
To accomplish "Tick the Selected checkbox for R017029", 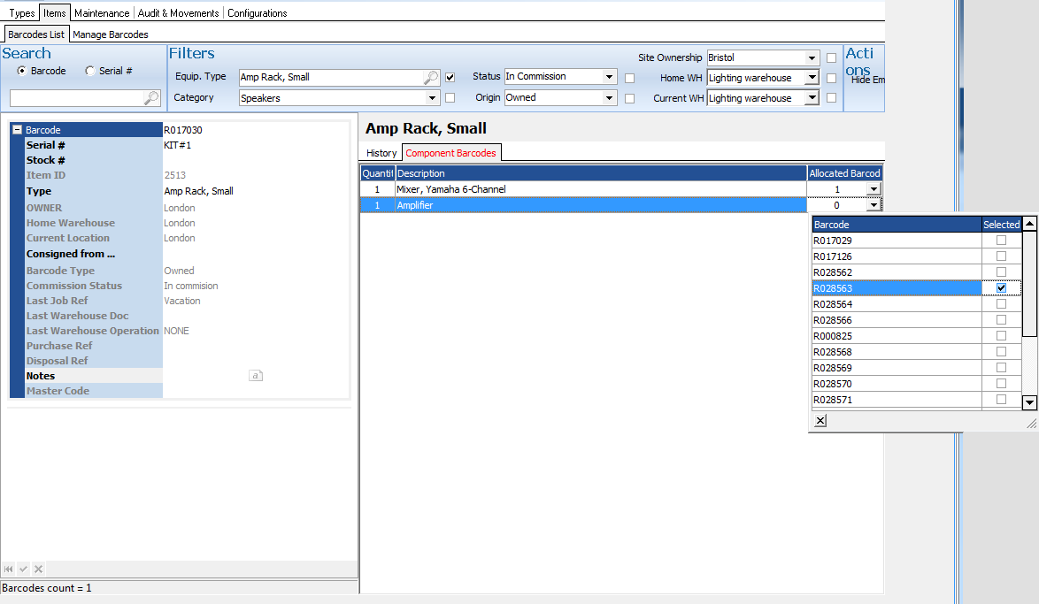I will 1001,241.
